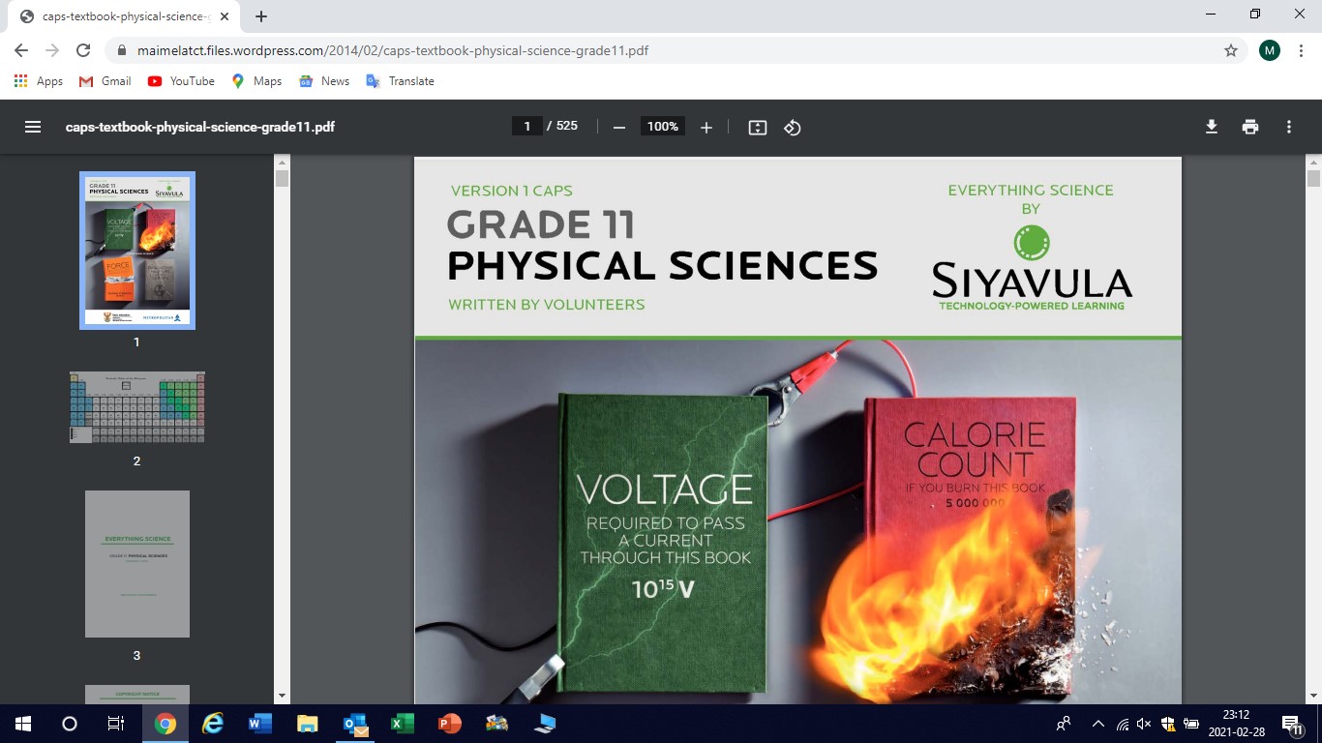Click the sidebar scrollbar up arrow
Screen dimensions: 1322x743
pyautogui.click(x=283, y=162)
